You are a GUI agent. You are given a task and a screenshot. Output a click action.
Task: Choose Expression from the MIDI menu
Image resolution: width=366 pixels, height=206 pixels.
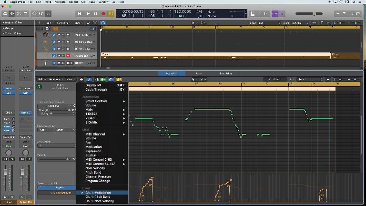[102, 151]
